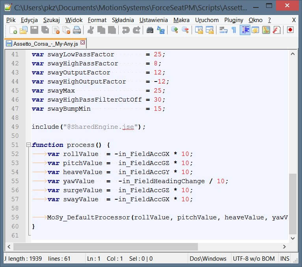Click "Ln : 1" in status bar
The image size is (302, 267).
(x=94, y=259)
